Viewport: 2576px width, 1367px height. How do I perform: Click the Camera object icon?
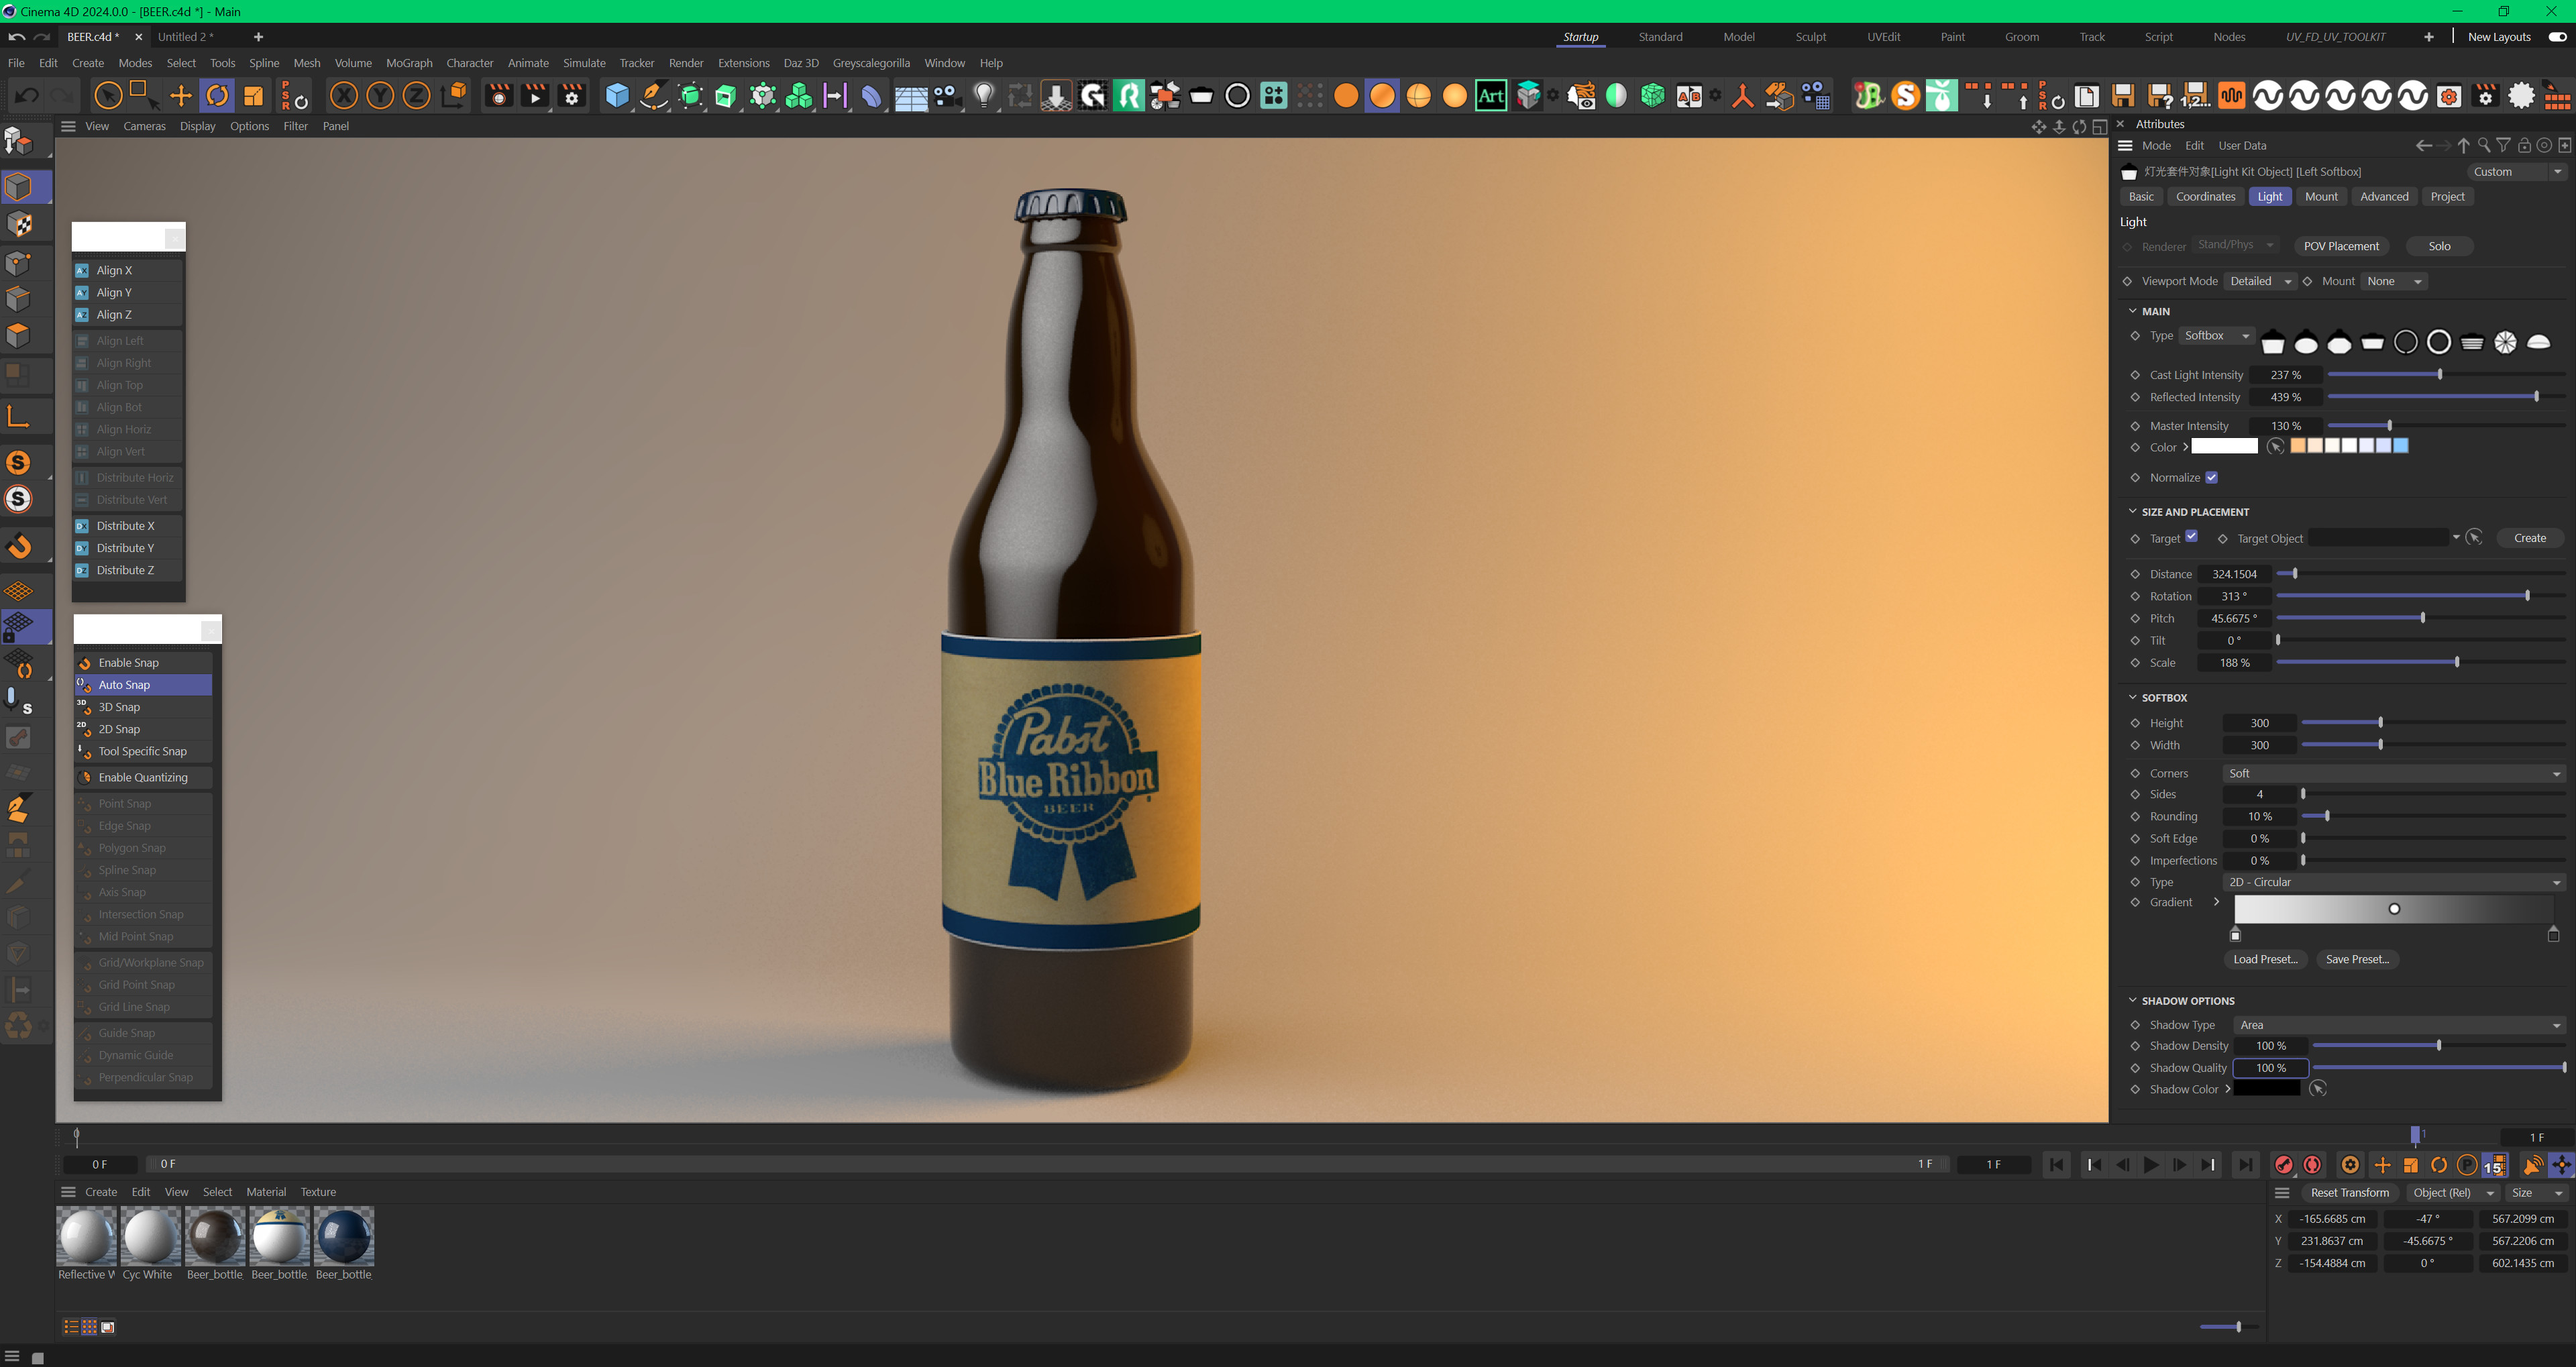(x=947, y=96)
